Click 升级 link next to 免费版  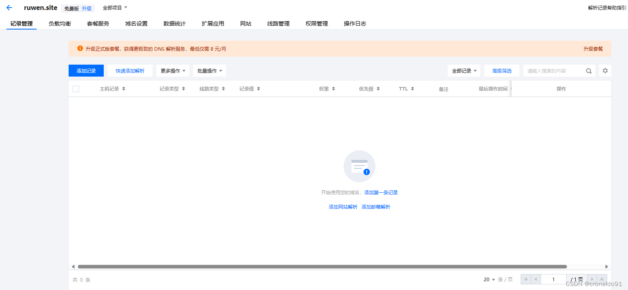[x=87, y=8]
